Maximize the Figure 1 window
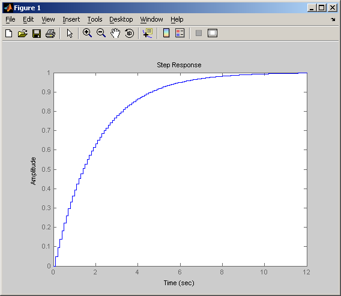This screenshot has height=296, width=341. point(322,8)
